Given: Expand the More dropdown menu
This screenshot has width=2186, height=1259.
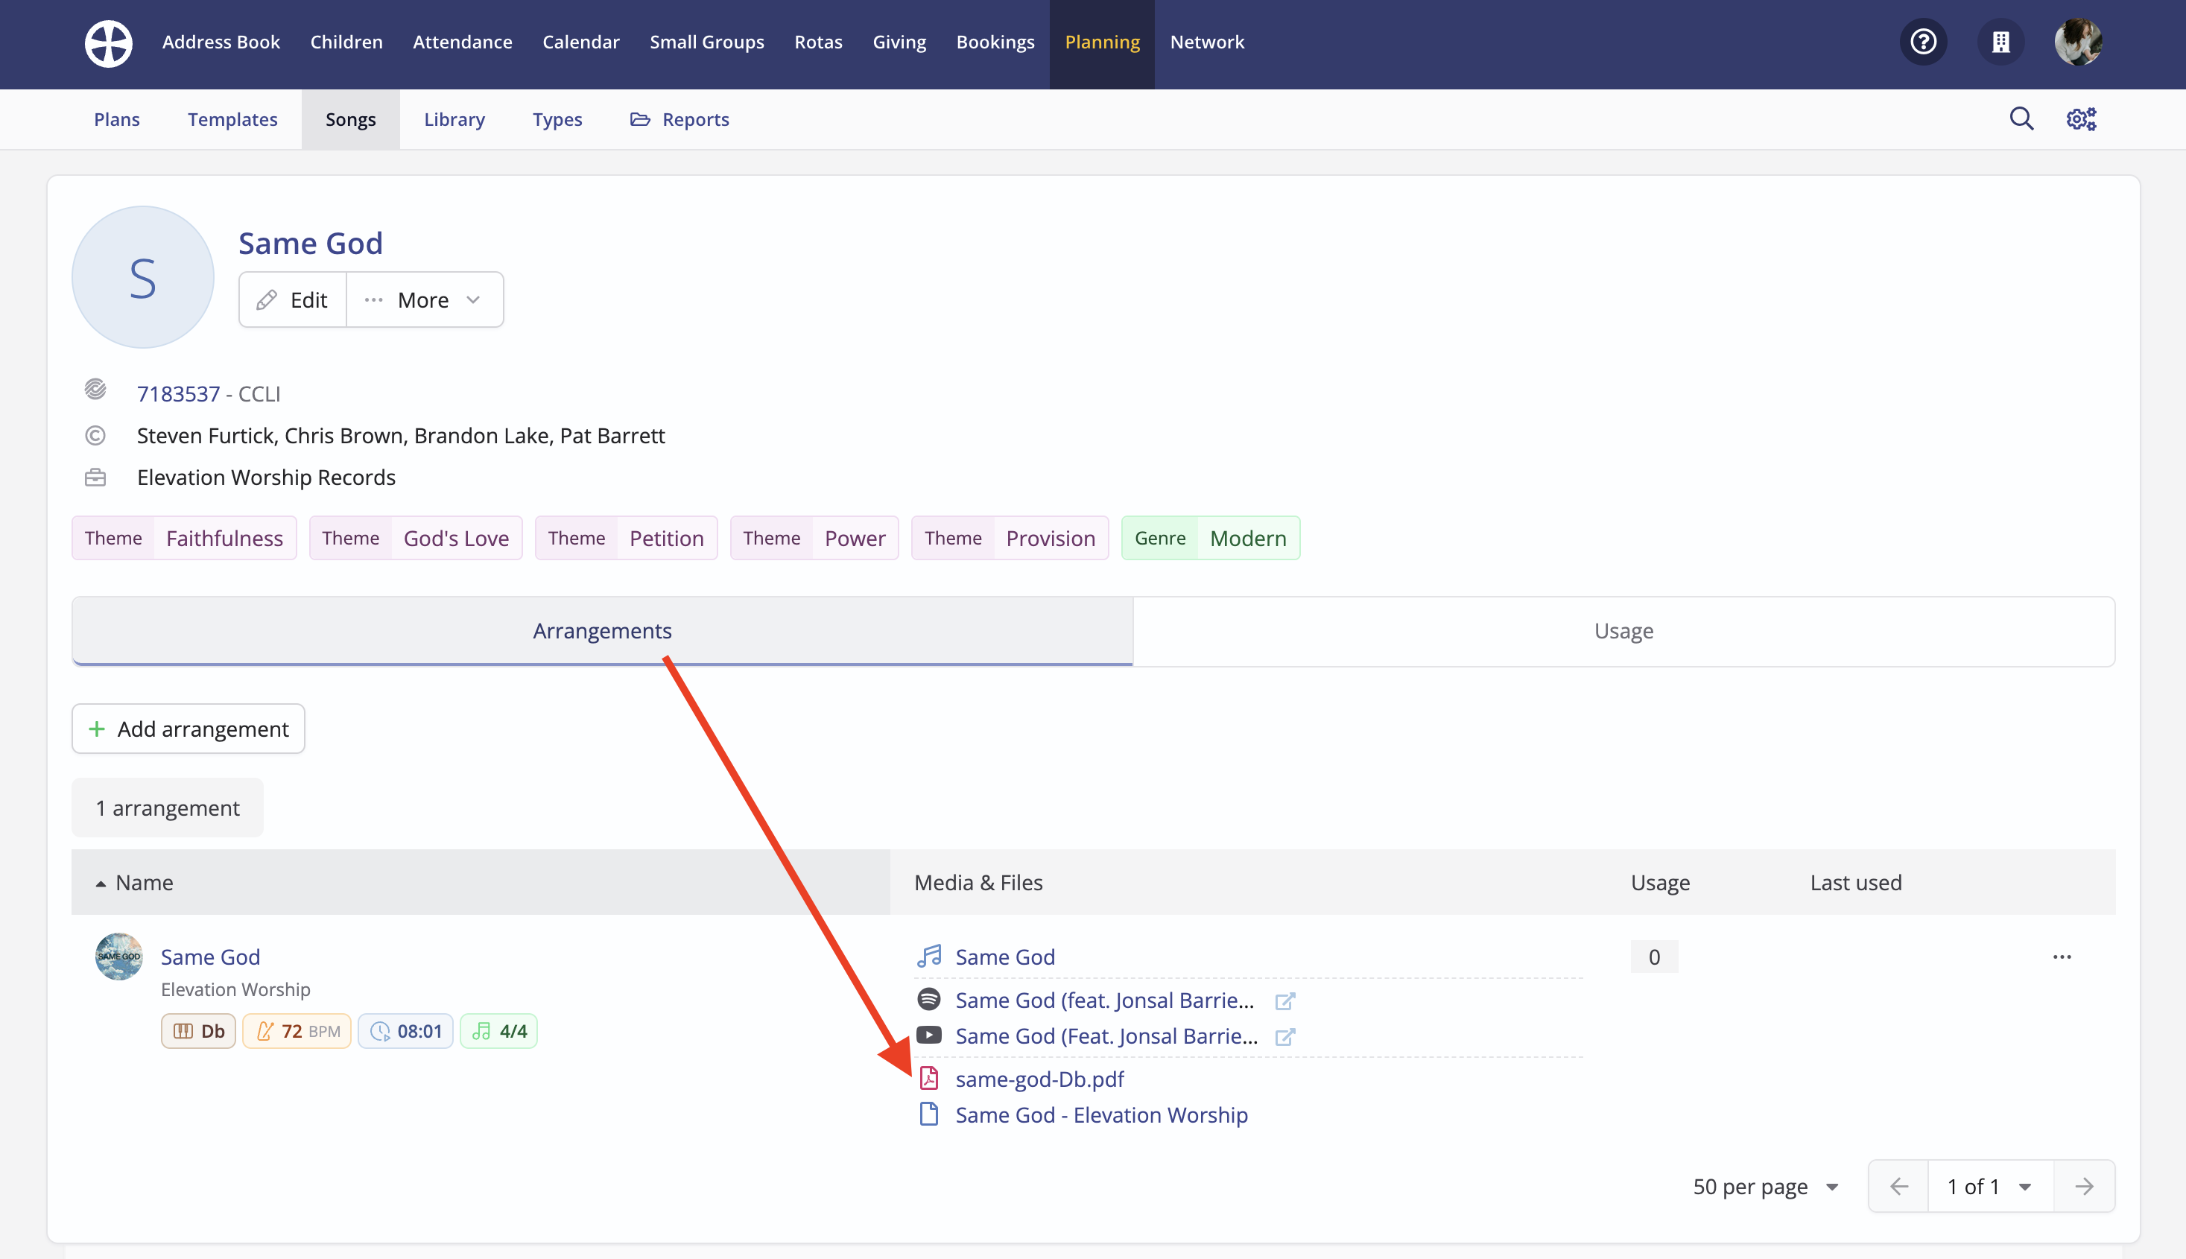Looking at the screenshot, I should click(x=425, y=299).
